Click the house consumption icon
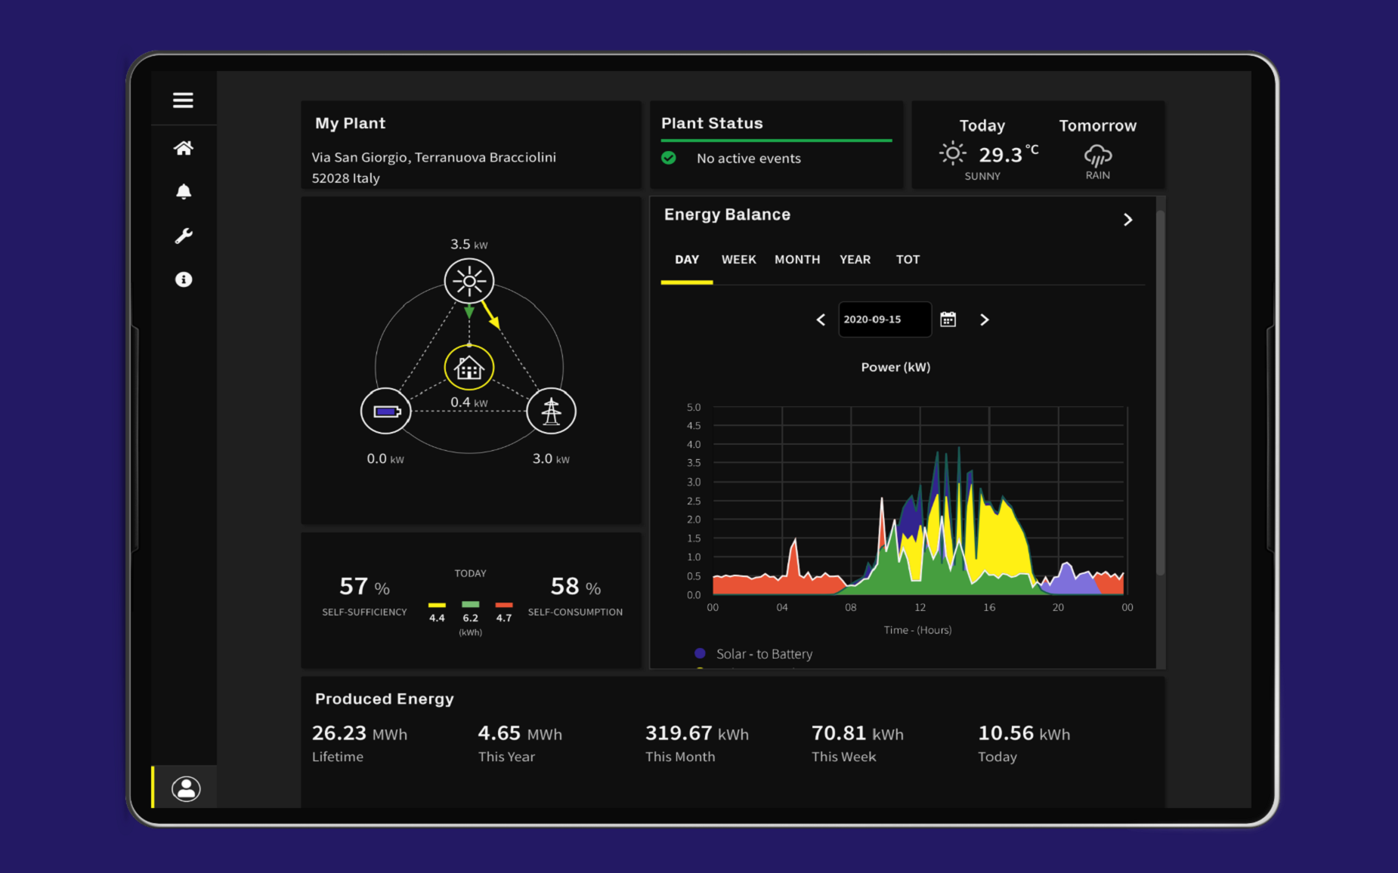Screen dimensions: 1398x873 pos(469,368)
